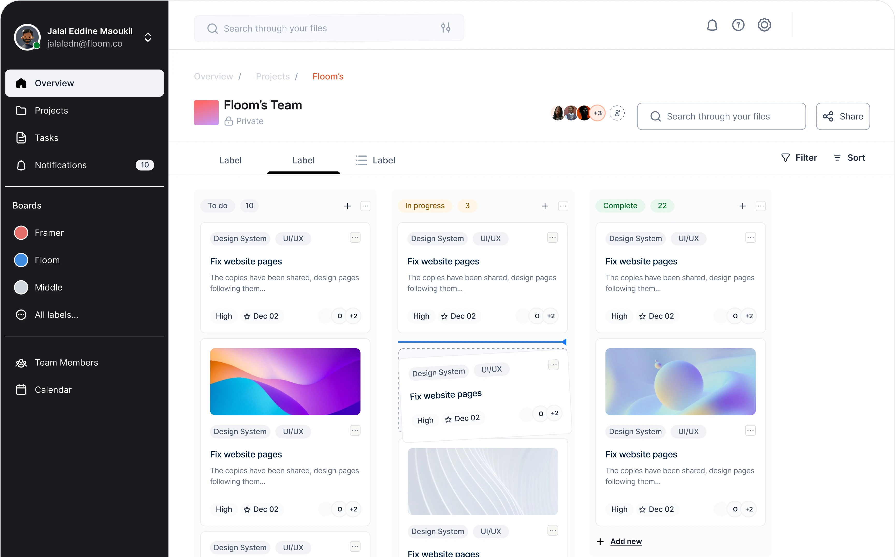
Task: Select the Tasks icon in the sidebar
Action: click(x=21, y=137)
